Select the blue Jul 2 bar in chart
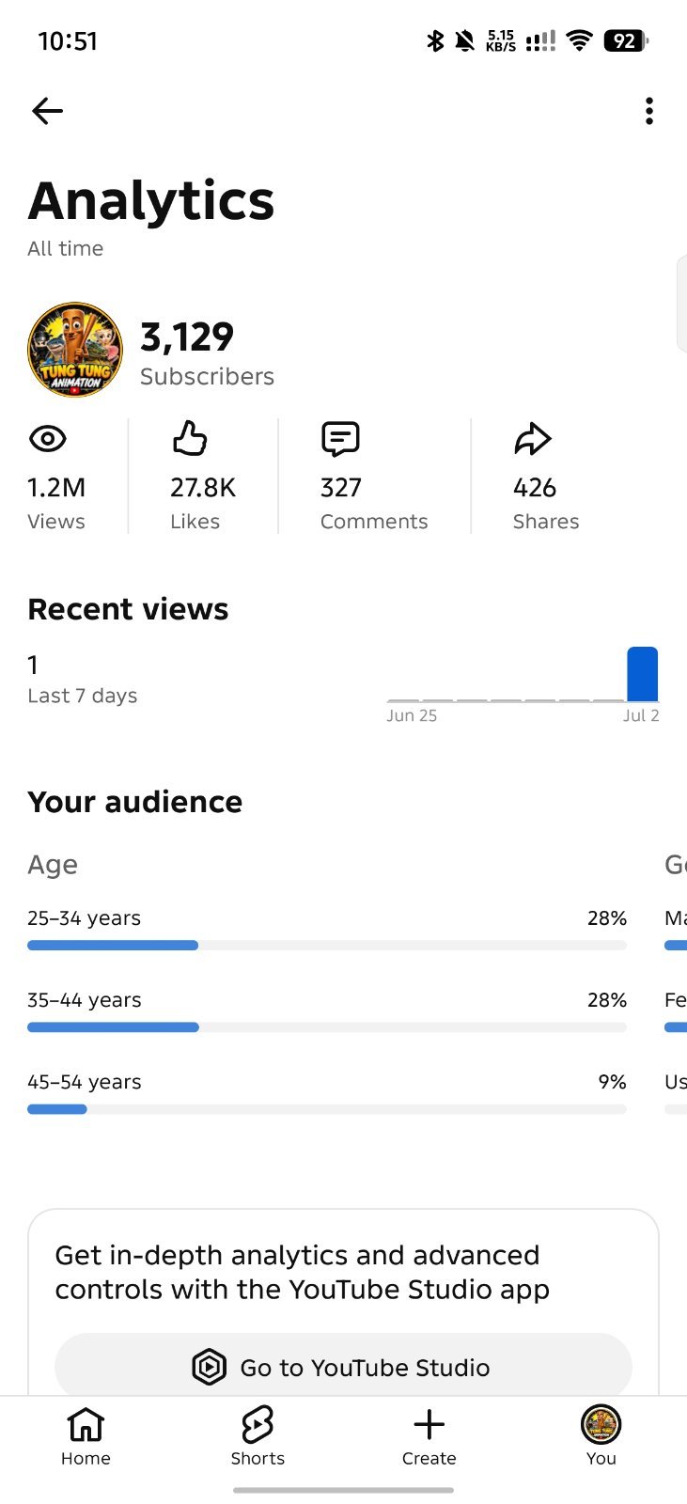Image resolution: width=687 pixels, height=1504 pixels. [x=642, y=674]
